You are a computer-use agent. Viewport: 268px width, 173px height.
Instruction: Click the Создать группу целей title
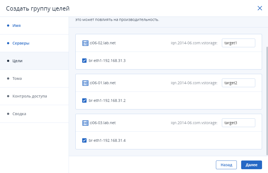tap(38, 9)
